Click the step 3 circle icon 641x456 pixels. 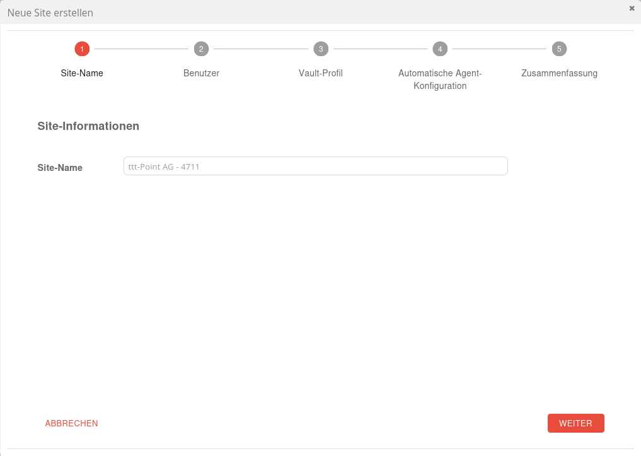click(x=321, y=49)
